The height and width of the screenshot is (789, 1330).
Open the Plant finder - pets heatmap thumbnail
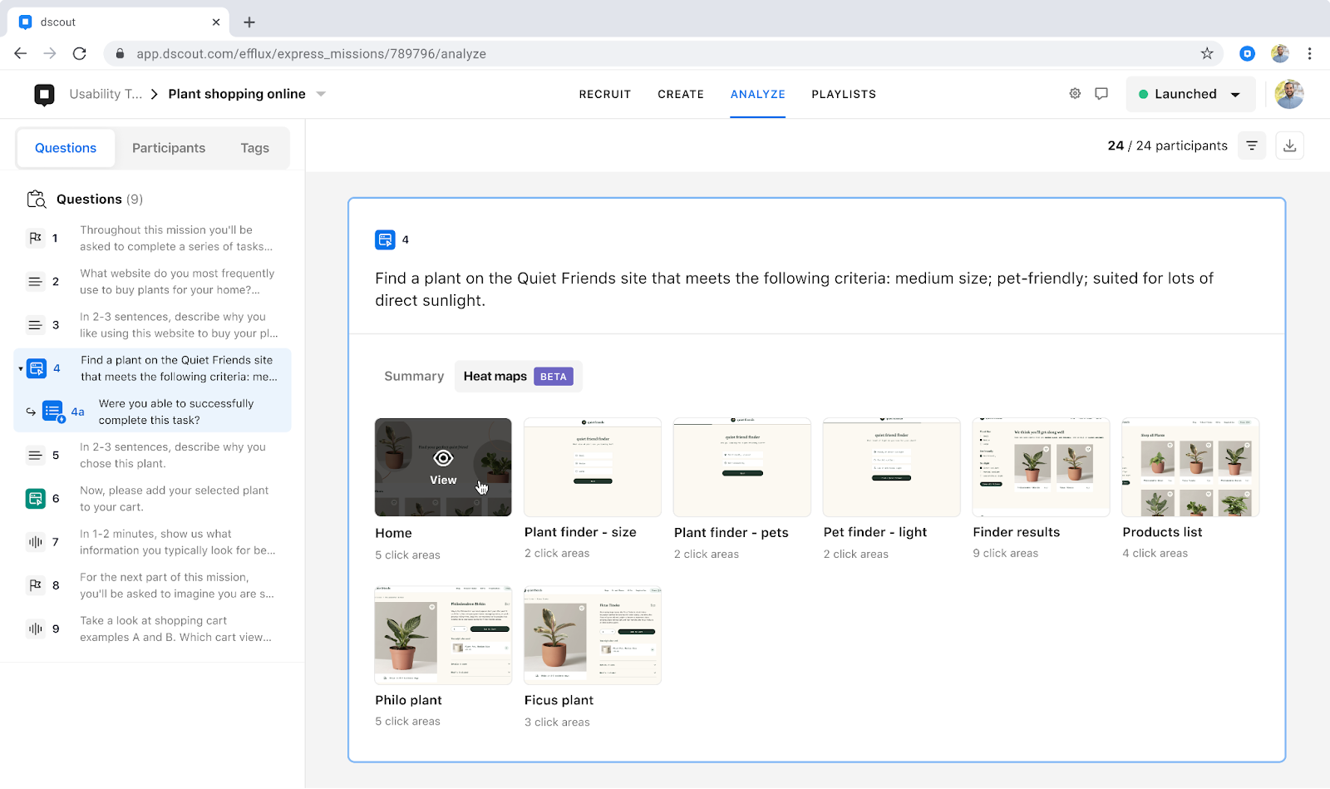742,467
